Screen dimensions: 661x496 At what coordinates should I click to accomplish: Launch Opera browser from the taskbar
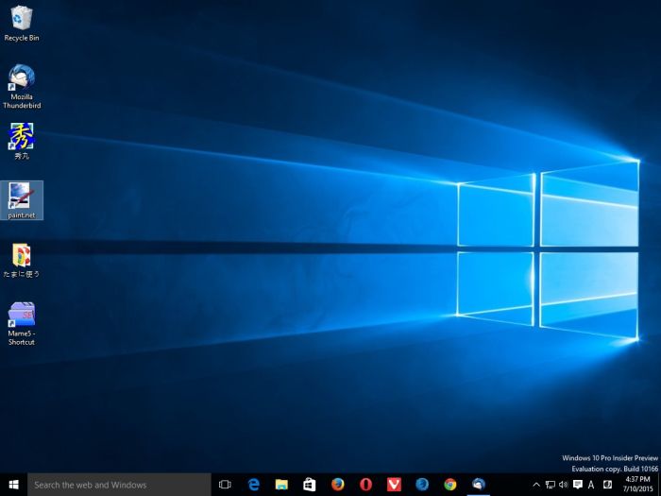(365, 485)
